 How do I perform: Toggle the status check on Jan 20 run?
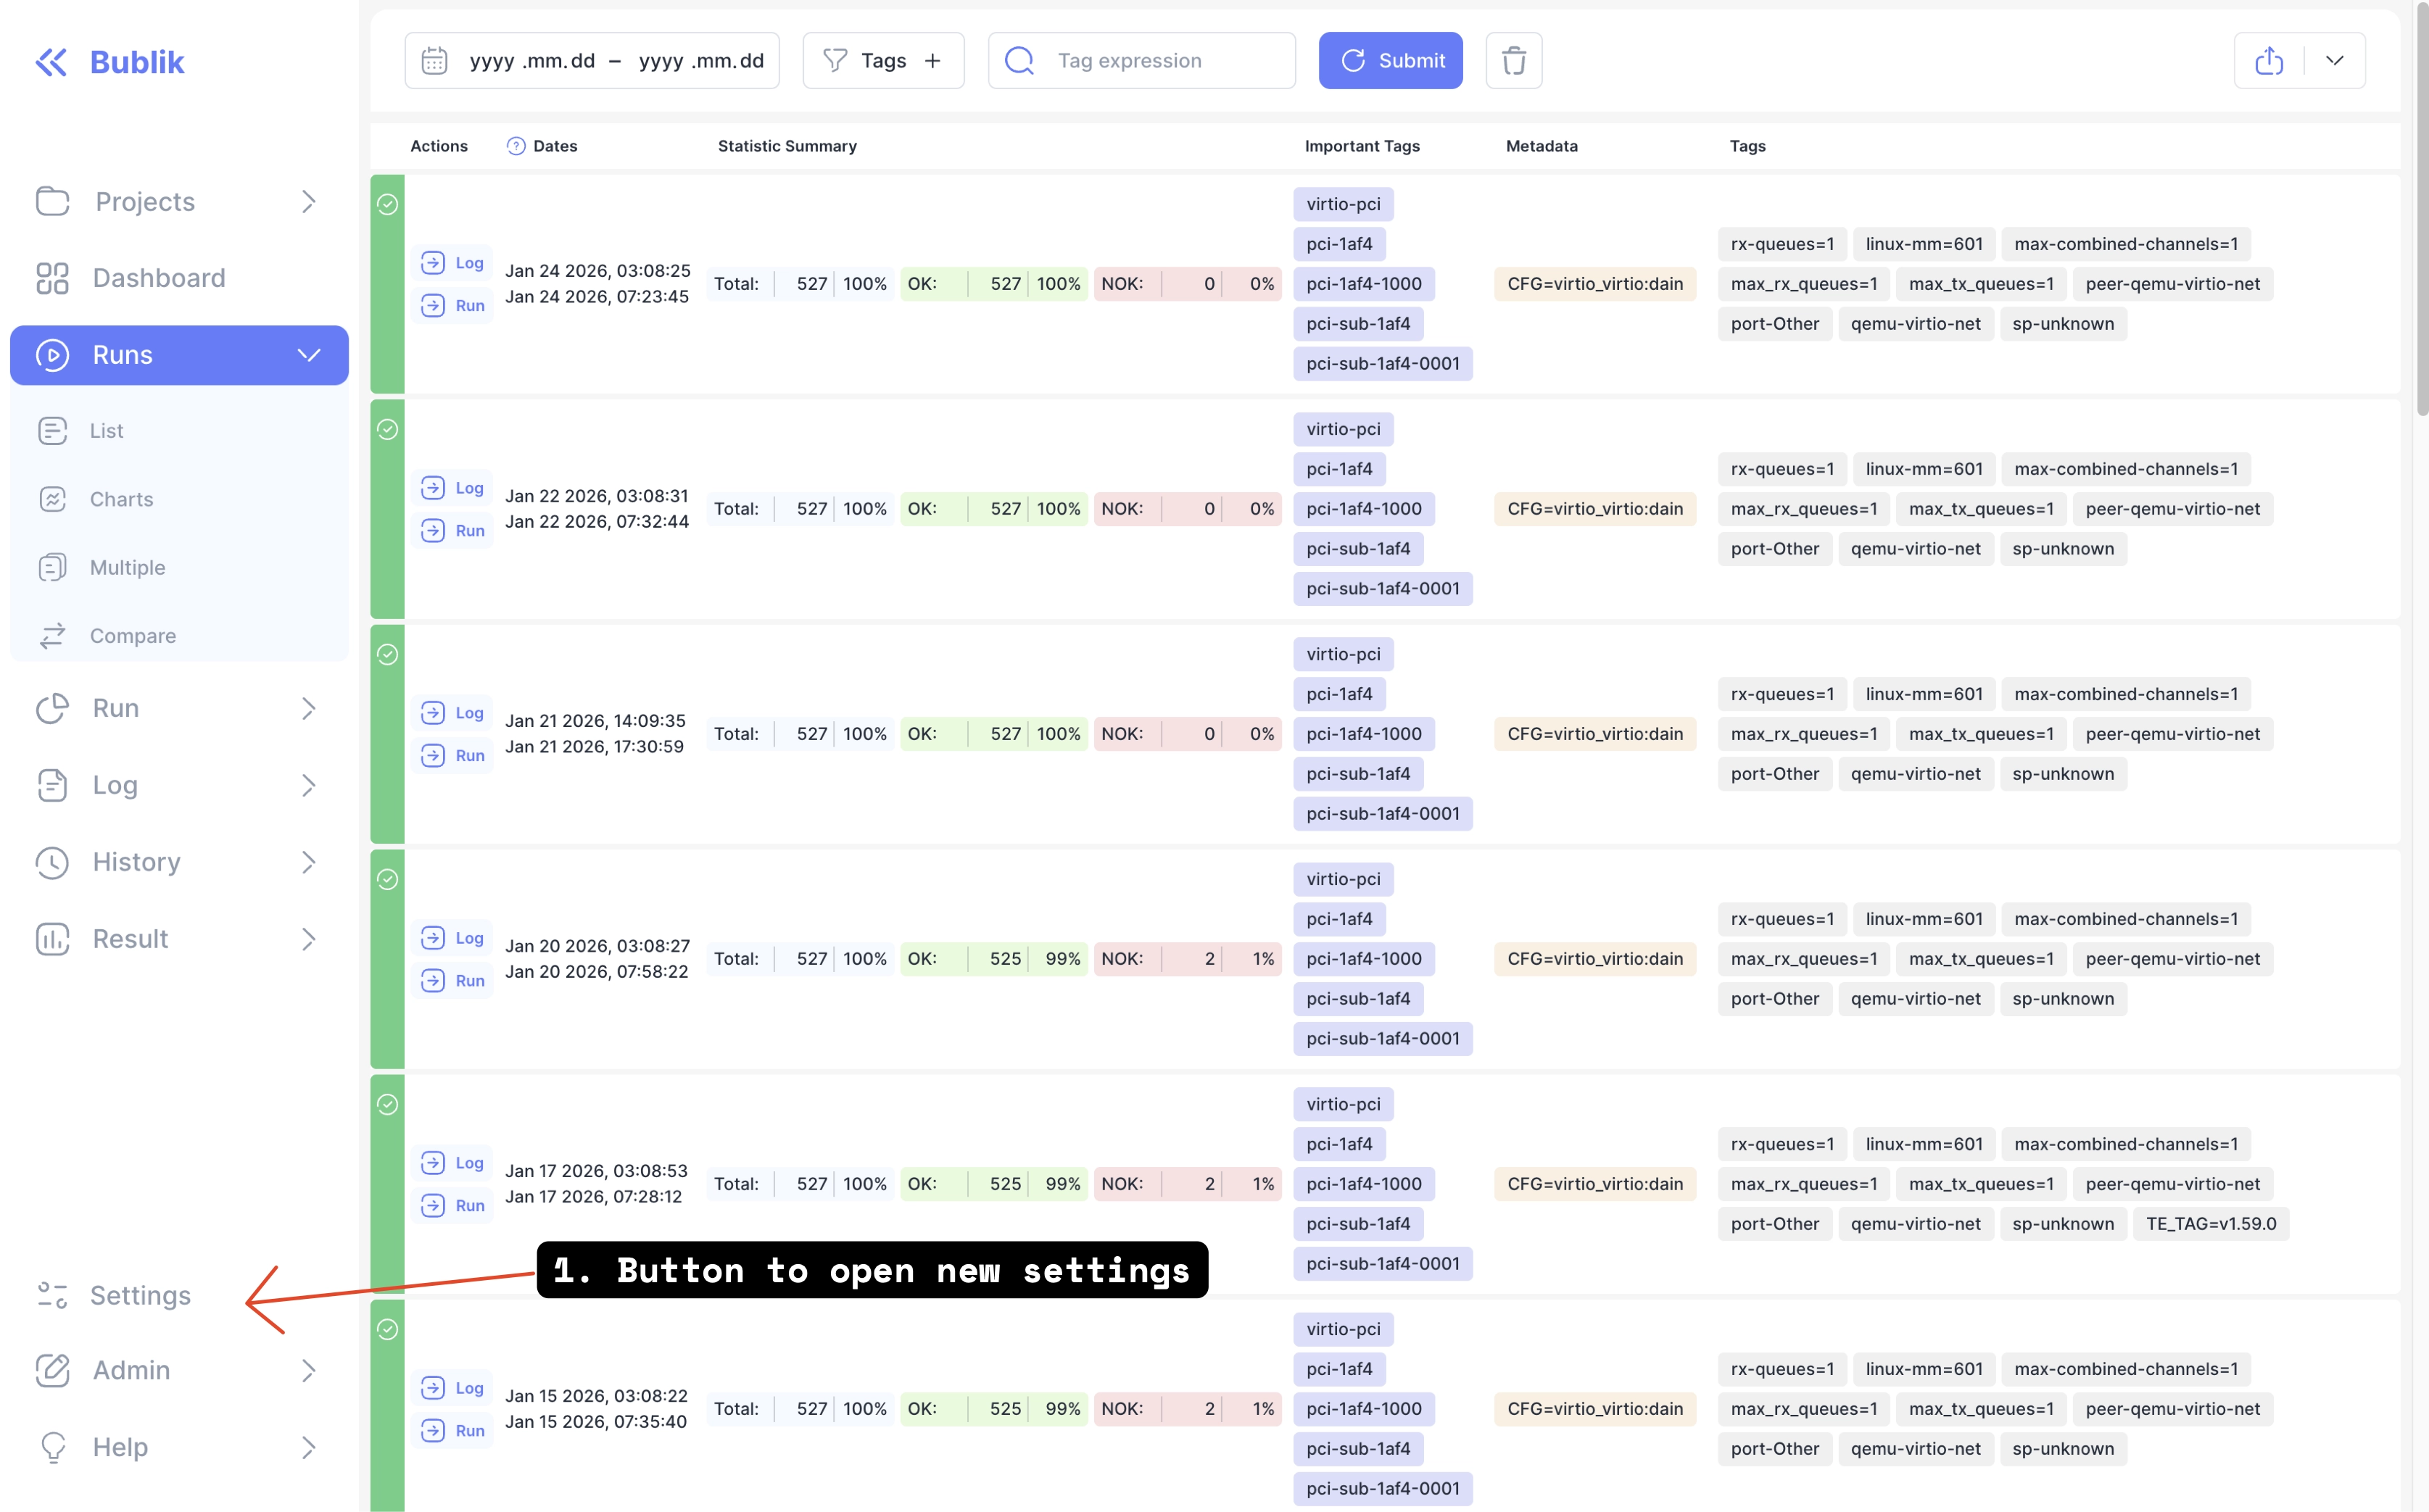click(x=388, y=880)
